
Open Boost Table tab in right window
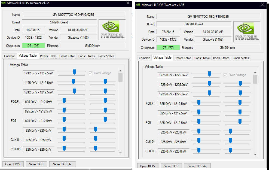[x=202, y=58]
